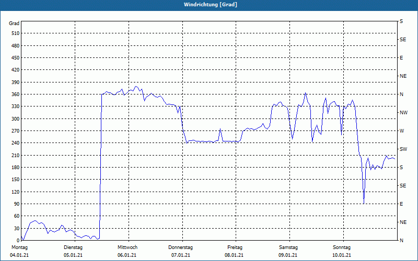The height and width of the screenshot is (261, 418).
Task: Click the 330 value on left axis
Action: pos(16,106)
